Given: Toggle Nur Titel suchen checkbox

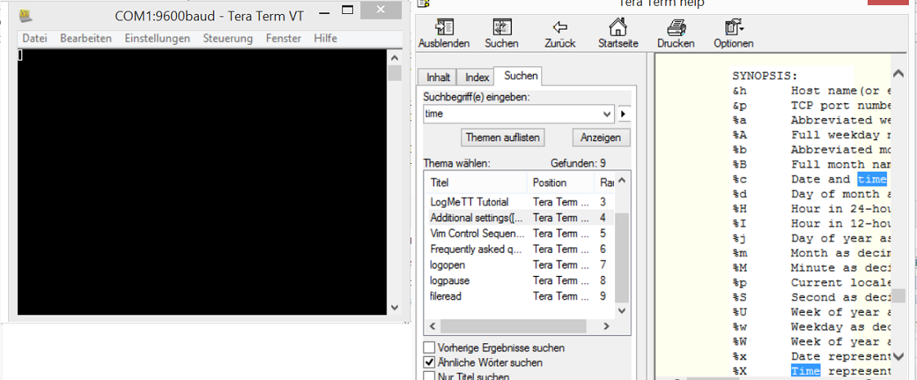Looking at the screenshot, I should pyautogui.click(x=429, y=377).
